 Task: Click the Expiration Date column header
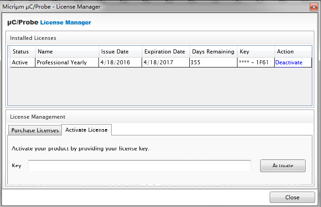coord(166,52)
